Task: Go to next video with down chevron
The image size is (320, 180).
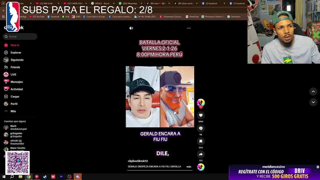Action: pyautogui.click(x=313, y=102)
